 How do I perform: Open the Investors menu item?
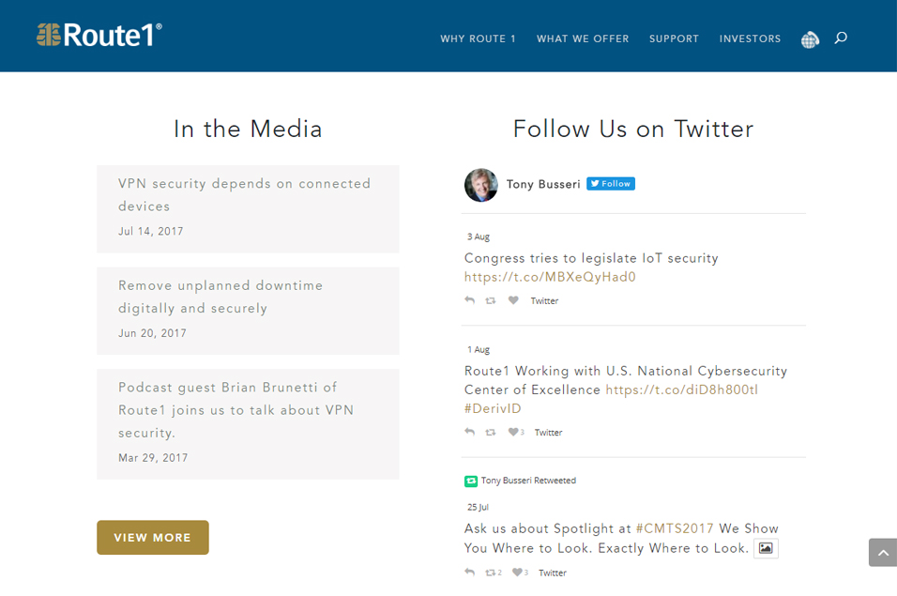750,39
